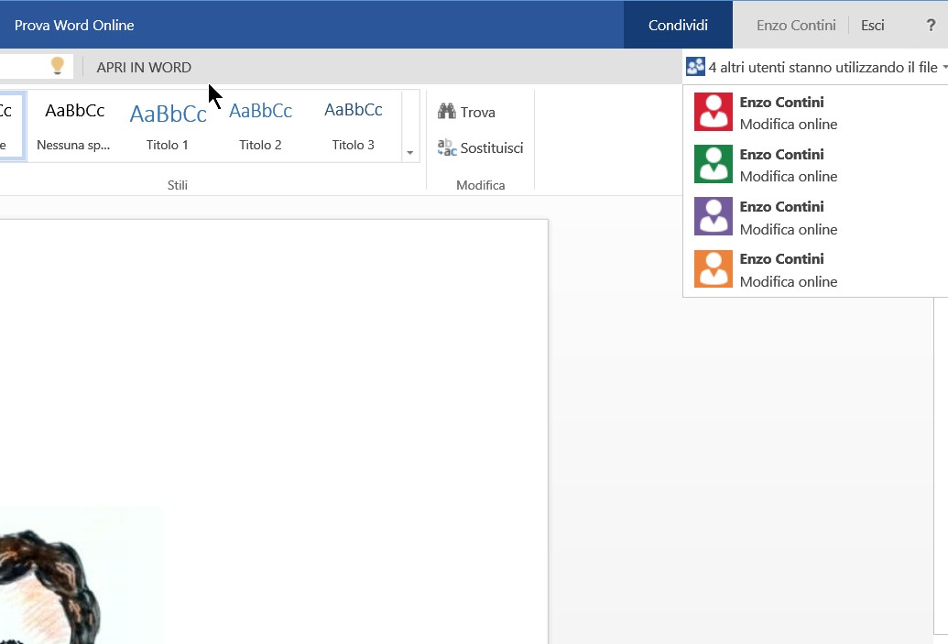
Task: Click the orange user avatar icon
Action: point(714,268)
